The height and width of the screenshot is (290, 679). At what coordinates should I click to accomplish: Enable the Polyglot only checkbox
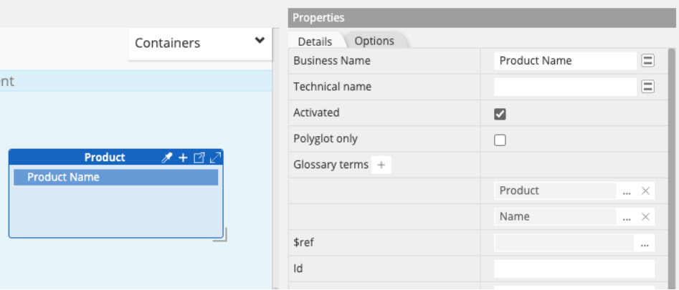point(500,140)
